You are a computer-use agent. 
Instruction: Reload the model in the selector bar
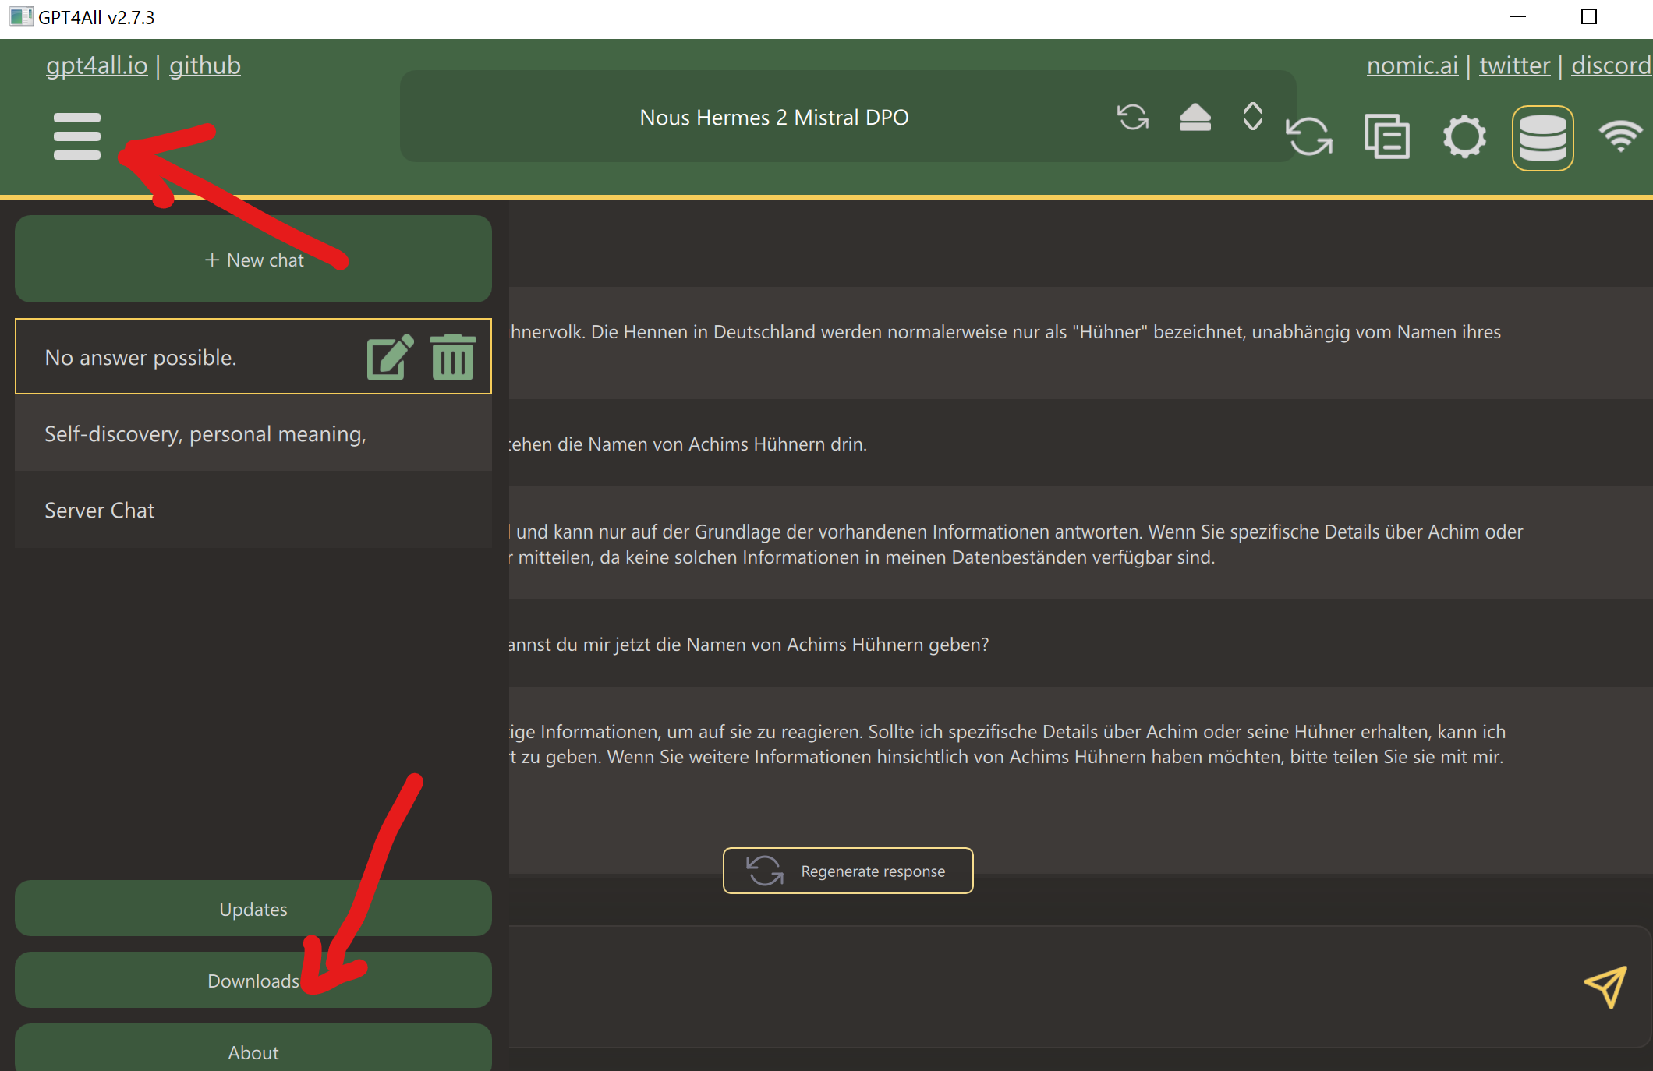pyautogui.click(x=1132, y=118)
